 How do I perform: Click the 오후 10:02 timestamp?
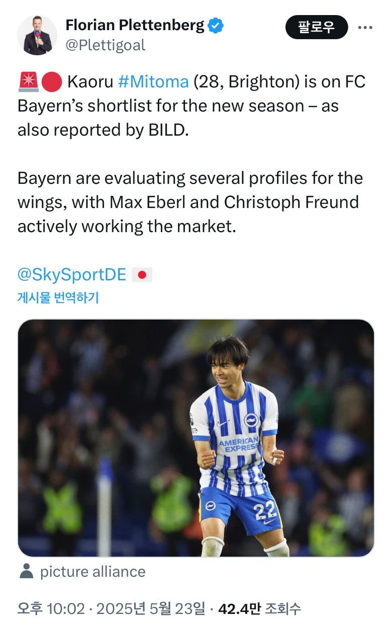51,609
